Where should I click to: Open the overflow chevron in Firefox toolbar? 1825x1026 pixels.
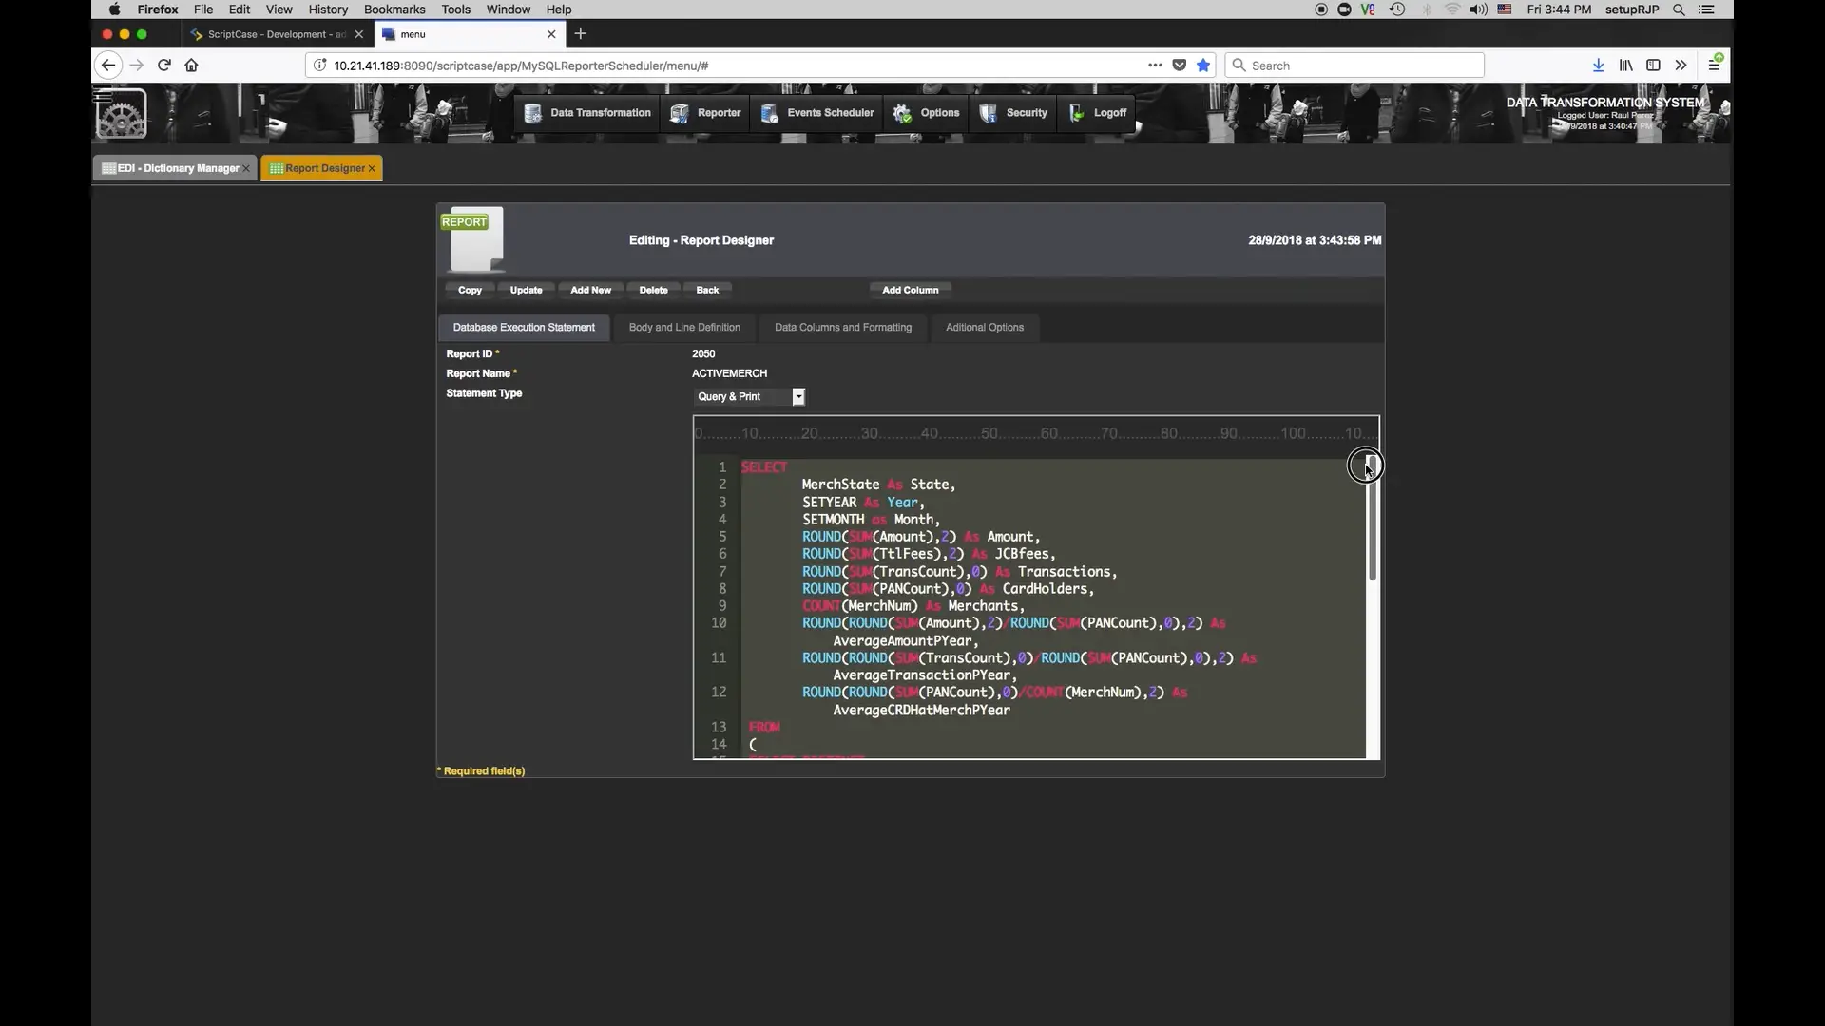[1681, 65]
